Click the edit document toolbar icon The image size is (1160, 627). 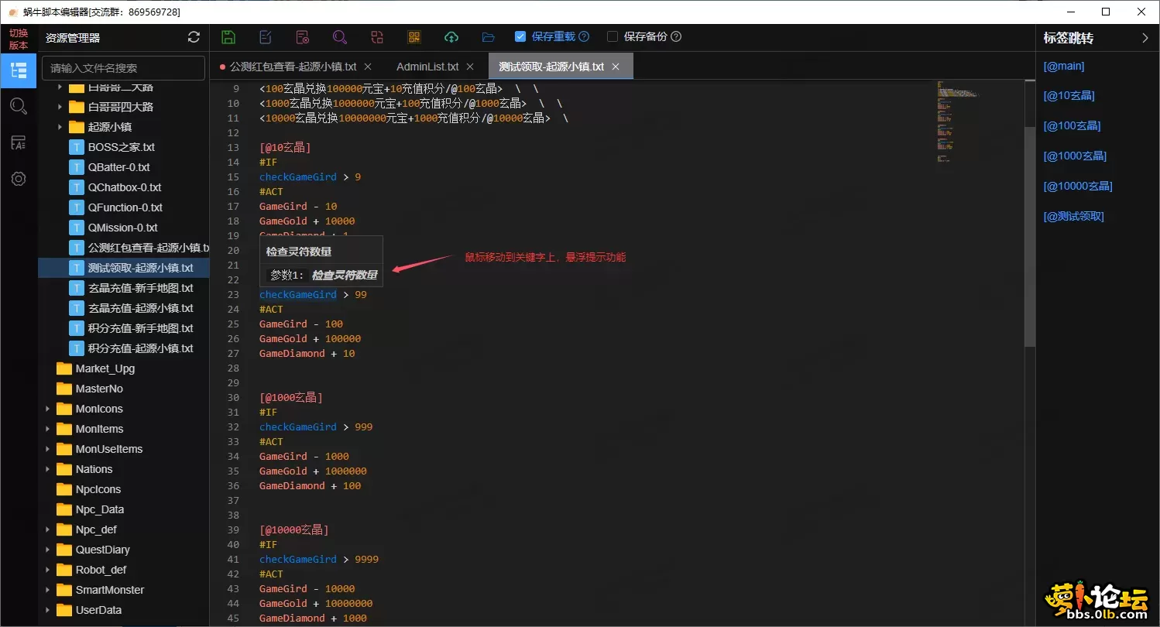[x=266, y=37]
